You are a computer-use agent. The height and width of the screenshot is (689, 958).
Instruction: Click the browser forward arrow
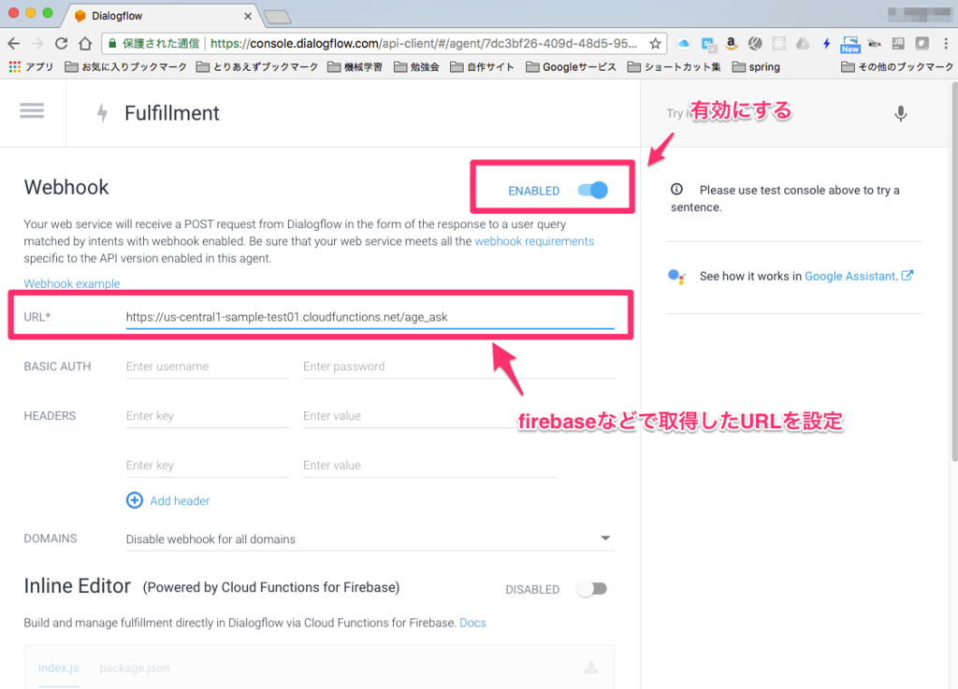coord(37,43)
